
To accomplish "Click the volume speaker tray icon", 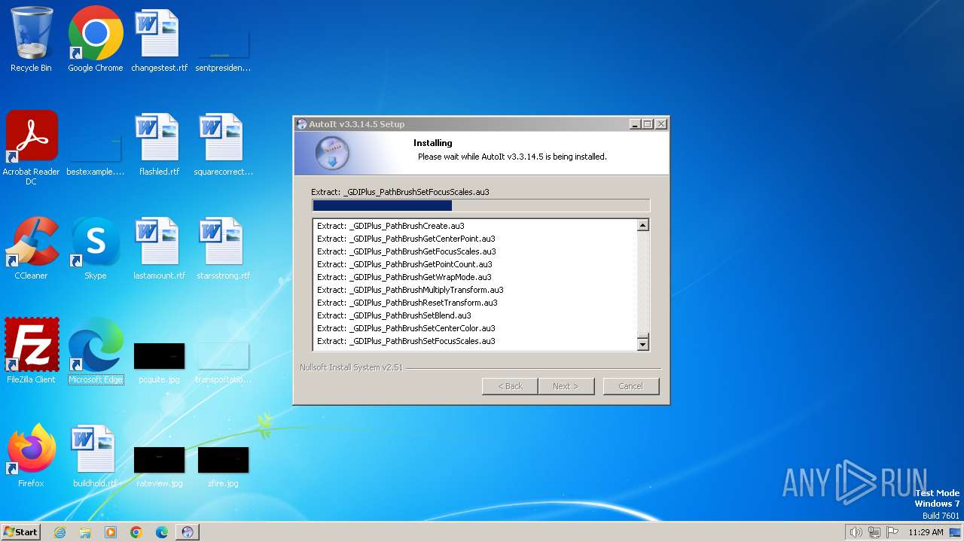I will [x=856, y=532].
